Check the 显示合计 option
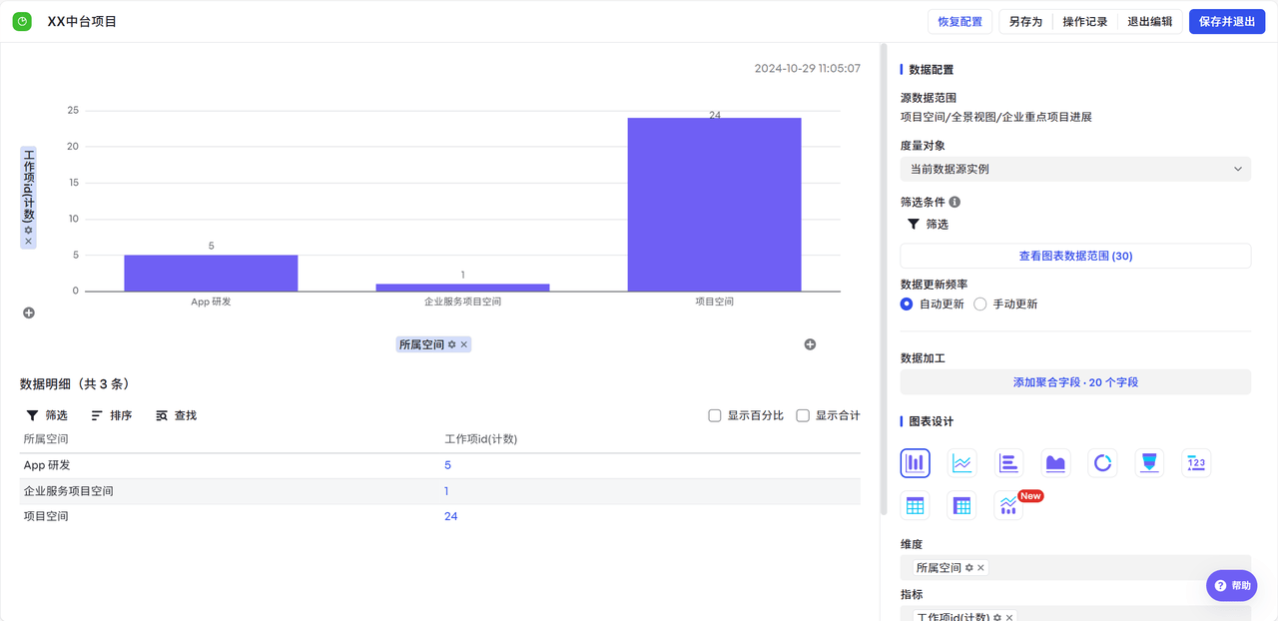Viewport: 1278px width, 621px height. (803, 415)
